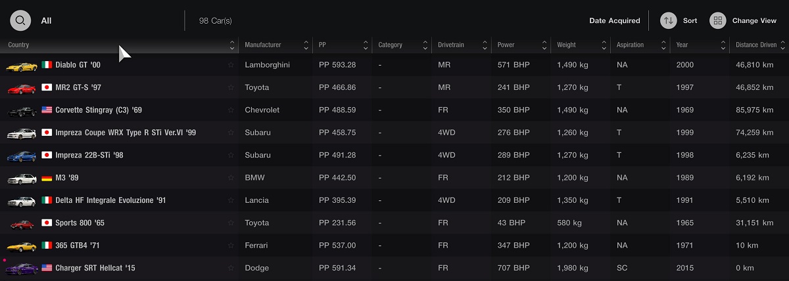The height and width of the screenshot is (281, 789).
Task: Click the red MR2 GT-S '97 car icon
Action: [x=22, y=87]
